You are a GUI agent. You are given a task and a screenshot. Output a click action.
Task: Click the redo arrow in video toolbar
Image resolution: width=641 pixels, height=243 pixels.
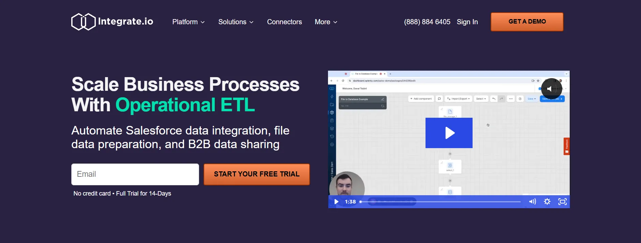[501, 99]
